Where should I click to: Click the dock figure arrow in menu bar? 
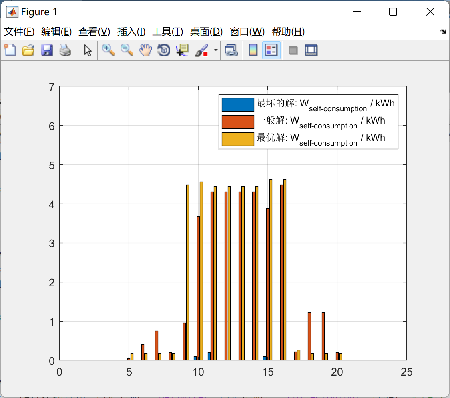click(443, 32)
